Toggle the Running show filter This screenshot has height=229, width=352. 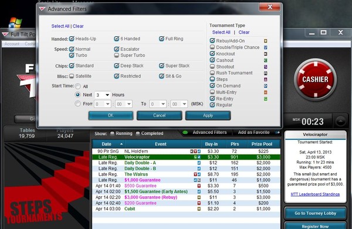(x=112, y=133)
